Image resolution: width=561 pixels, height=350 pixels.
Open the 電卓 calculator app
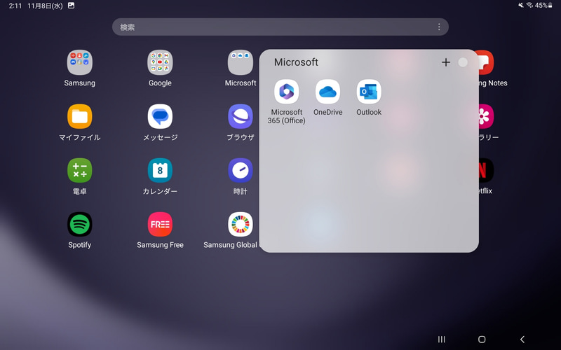[79, 170]
